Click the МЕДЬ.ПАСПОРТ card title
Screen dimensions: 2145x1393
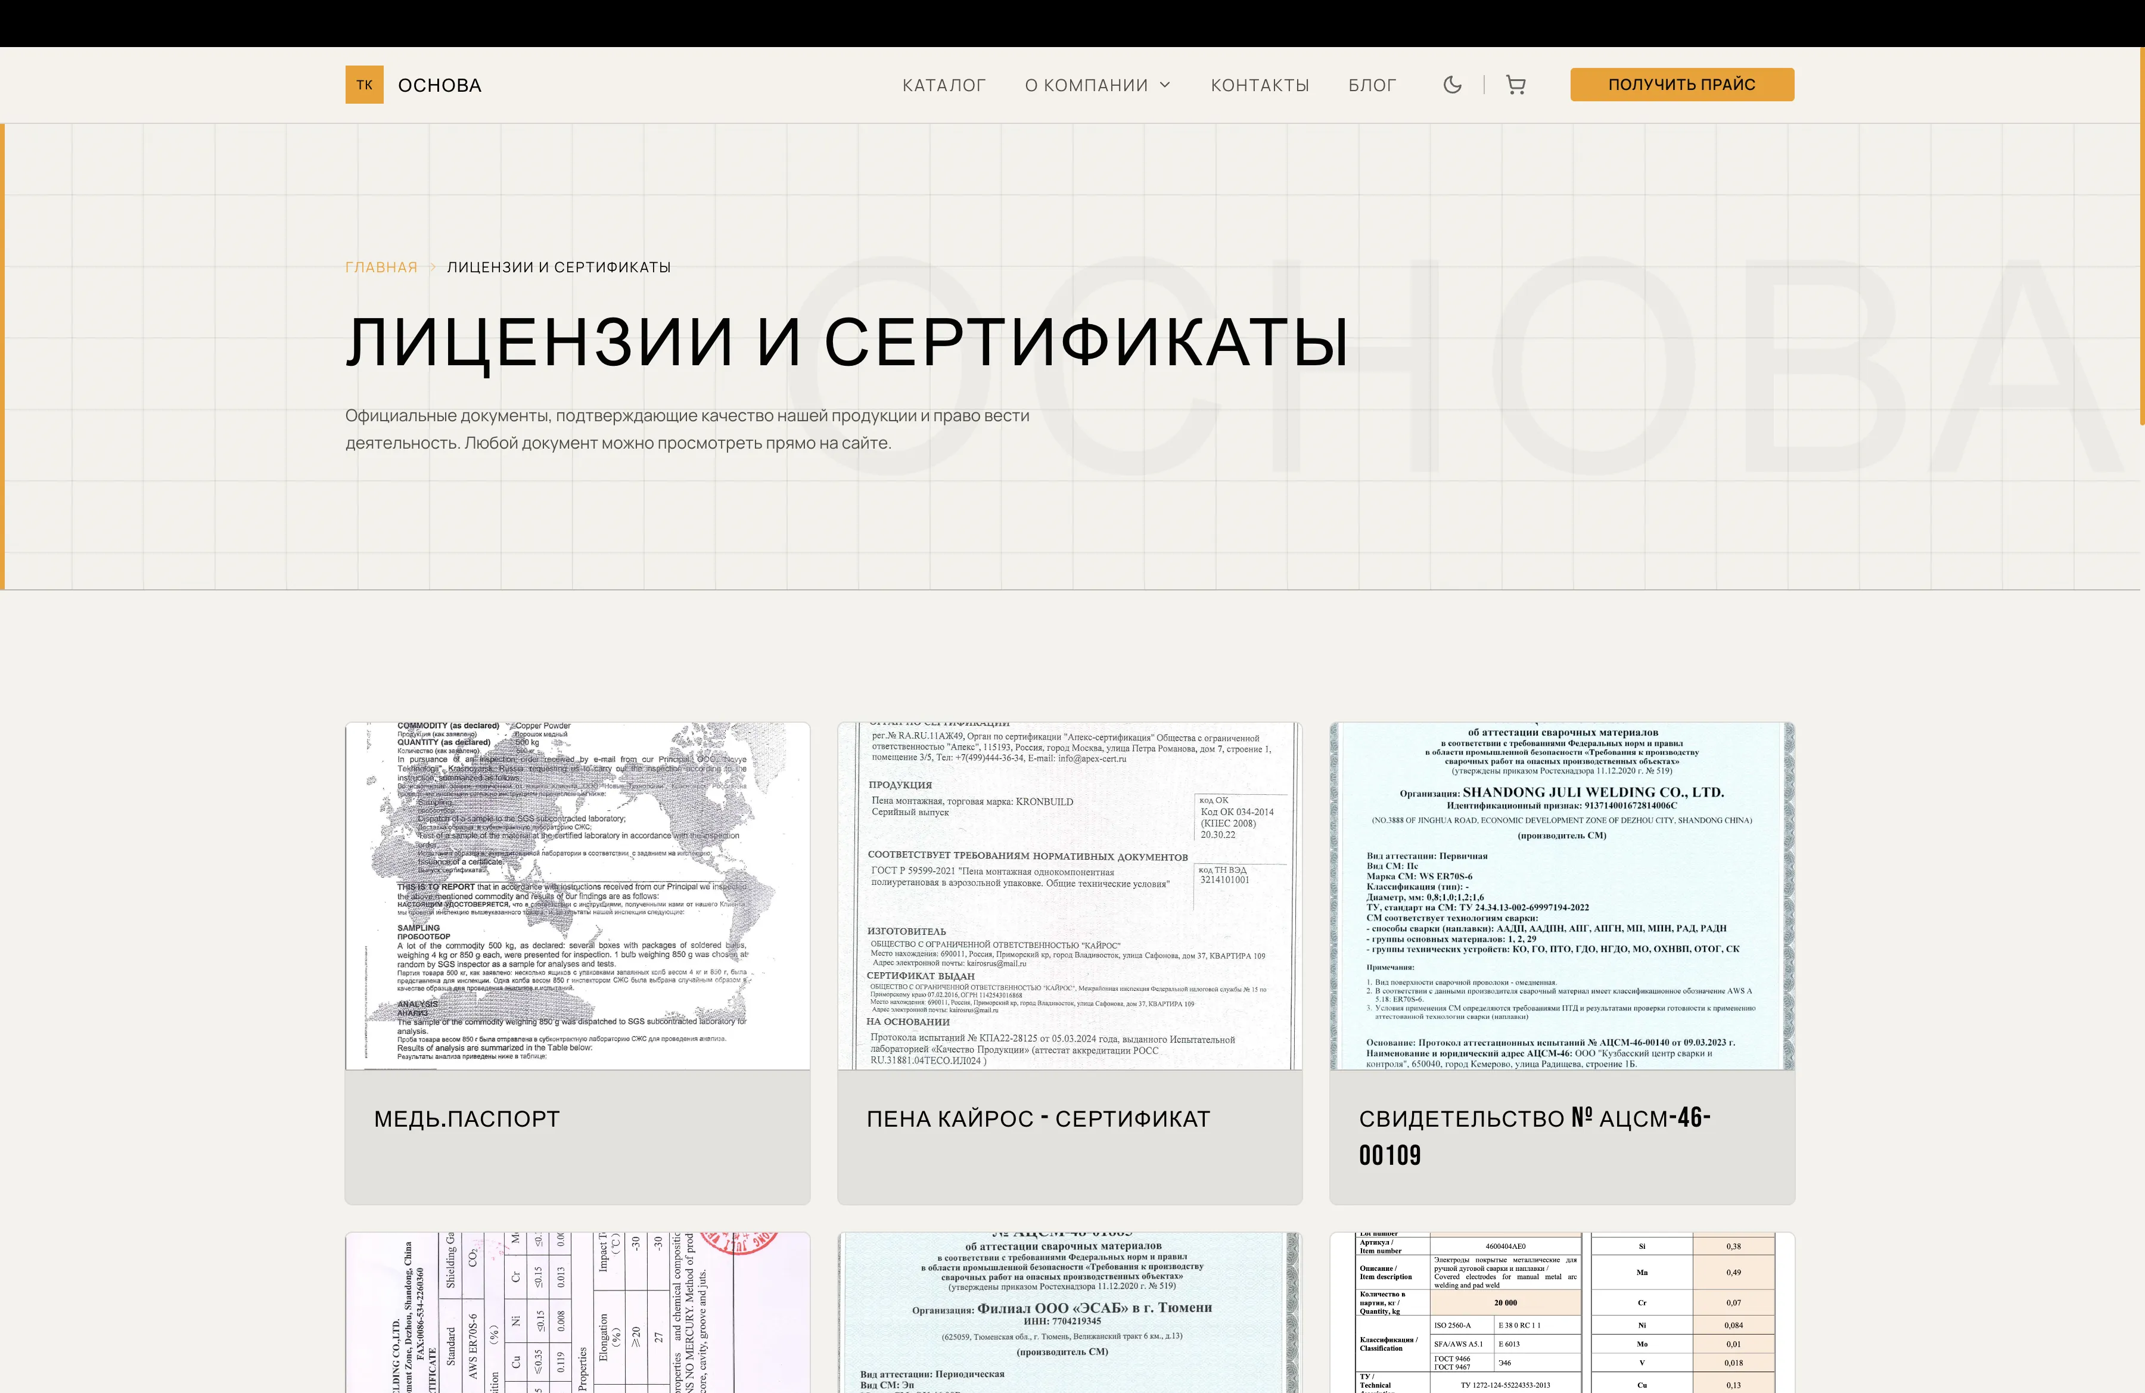(x=467, y=1119)
